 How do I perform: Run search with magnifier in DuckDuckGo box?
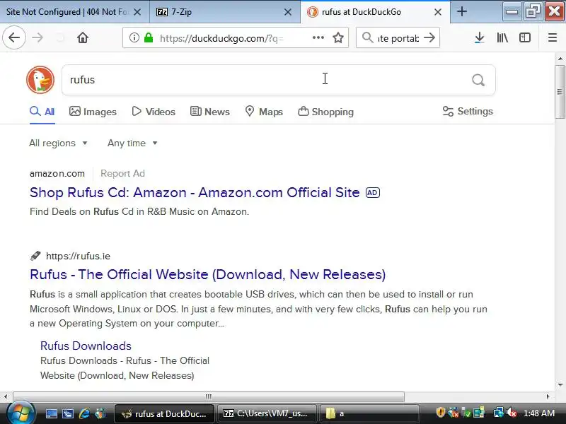478,80
